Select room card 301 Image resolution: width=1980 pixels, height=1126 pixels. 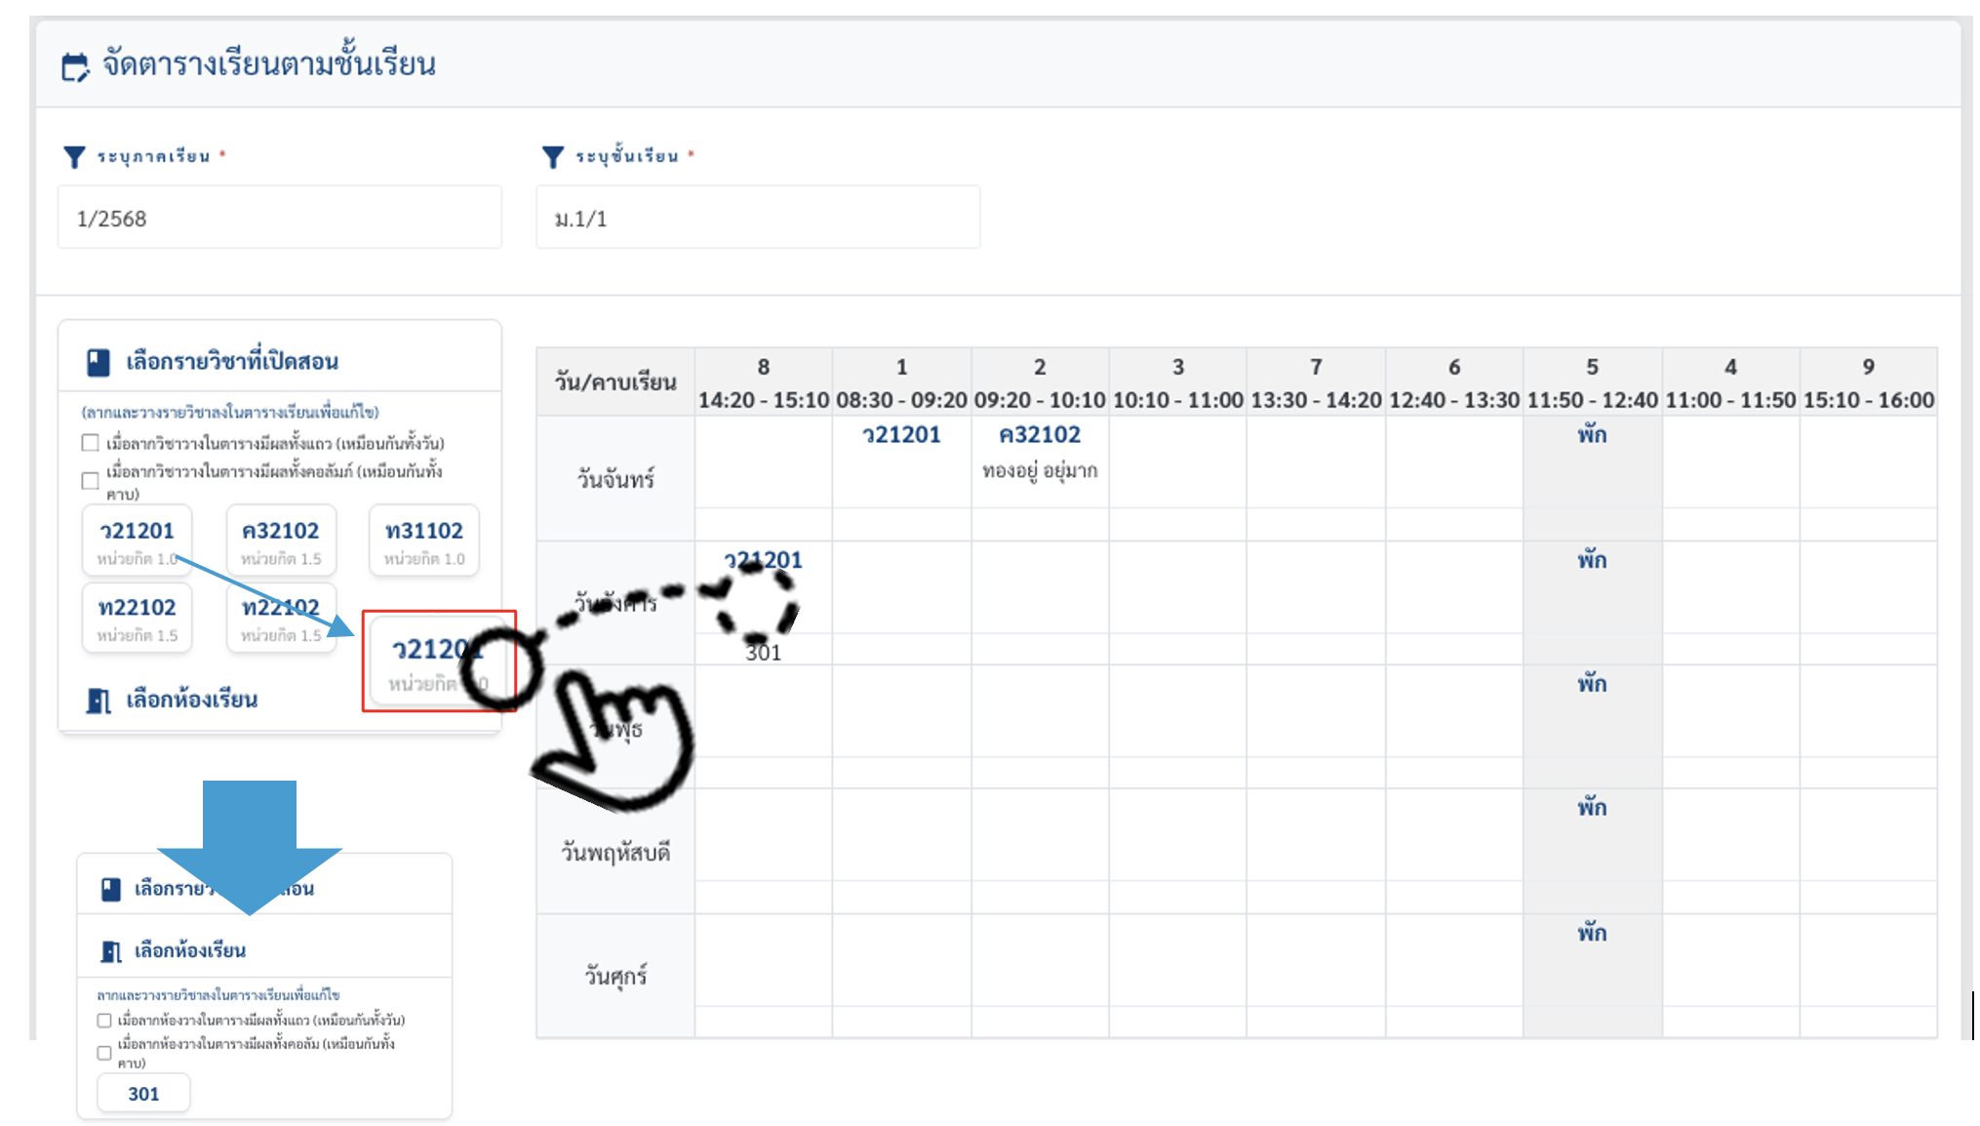point(143,1094)
